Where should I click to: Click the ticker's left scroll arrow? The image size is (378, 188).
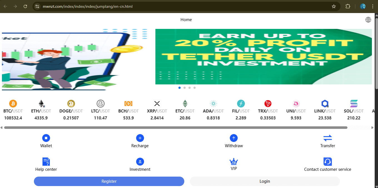(1, 128)
